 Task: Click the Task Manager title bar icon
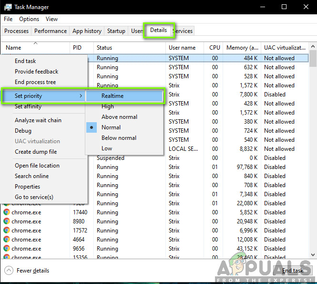pos(8,7)
